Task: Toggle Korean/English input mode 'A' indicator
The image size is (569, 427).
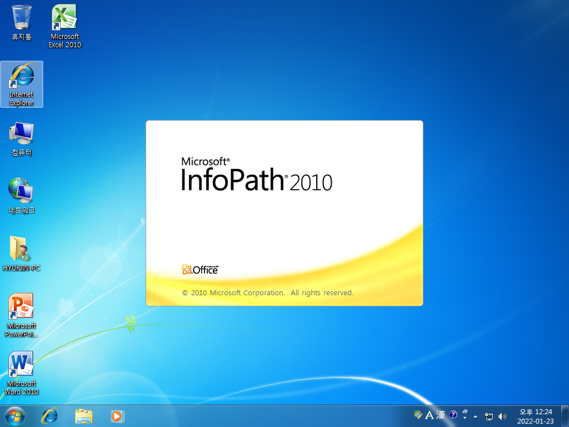Action: pyautogui.click(x=430, y=415)
